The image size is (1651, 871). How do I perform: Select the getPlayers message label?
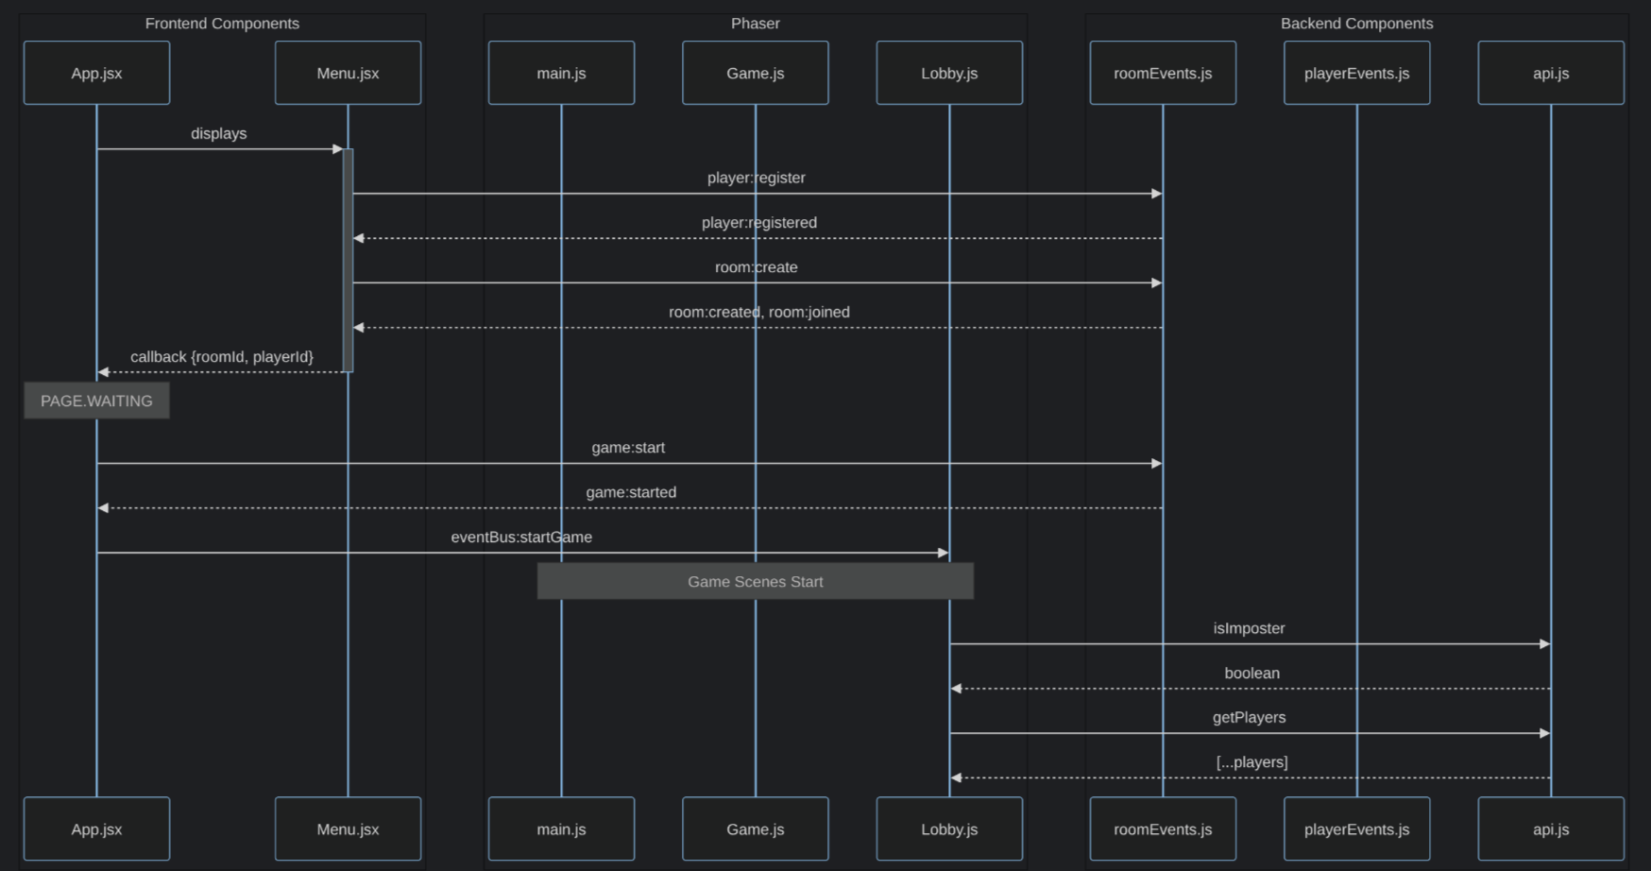pyautogui.click(x=1249, y=717)
